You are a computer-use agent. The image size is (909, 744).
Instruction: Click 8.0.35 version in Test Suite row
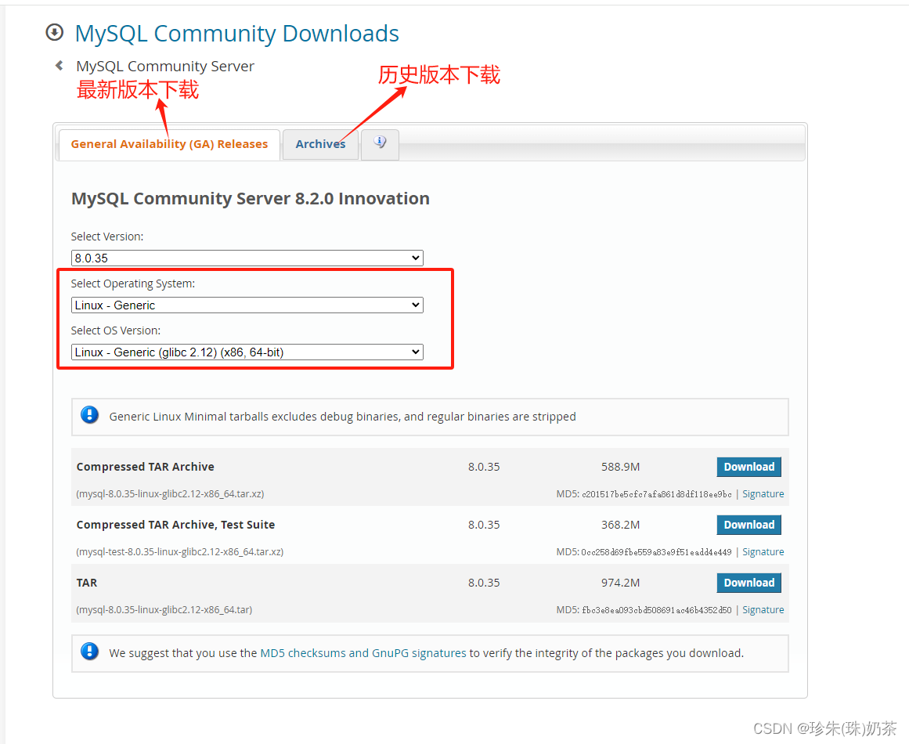pos(484,525)
